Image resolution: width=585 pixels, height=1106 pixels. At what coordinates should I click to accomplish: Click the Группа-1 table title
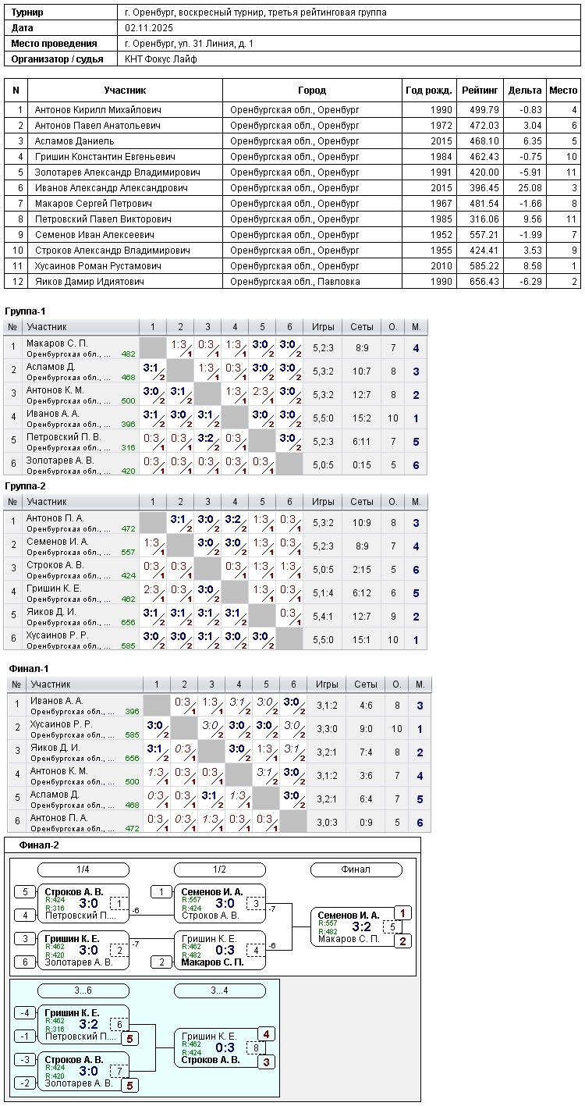point(25,311)
